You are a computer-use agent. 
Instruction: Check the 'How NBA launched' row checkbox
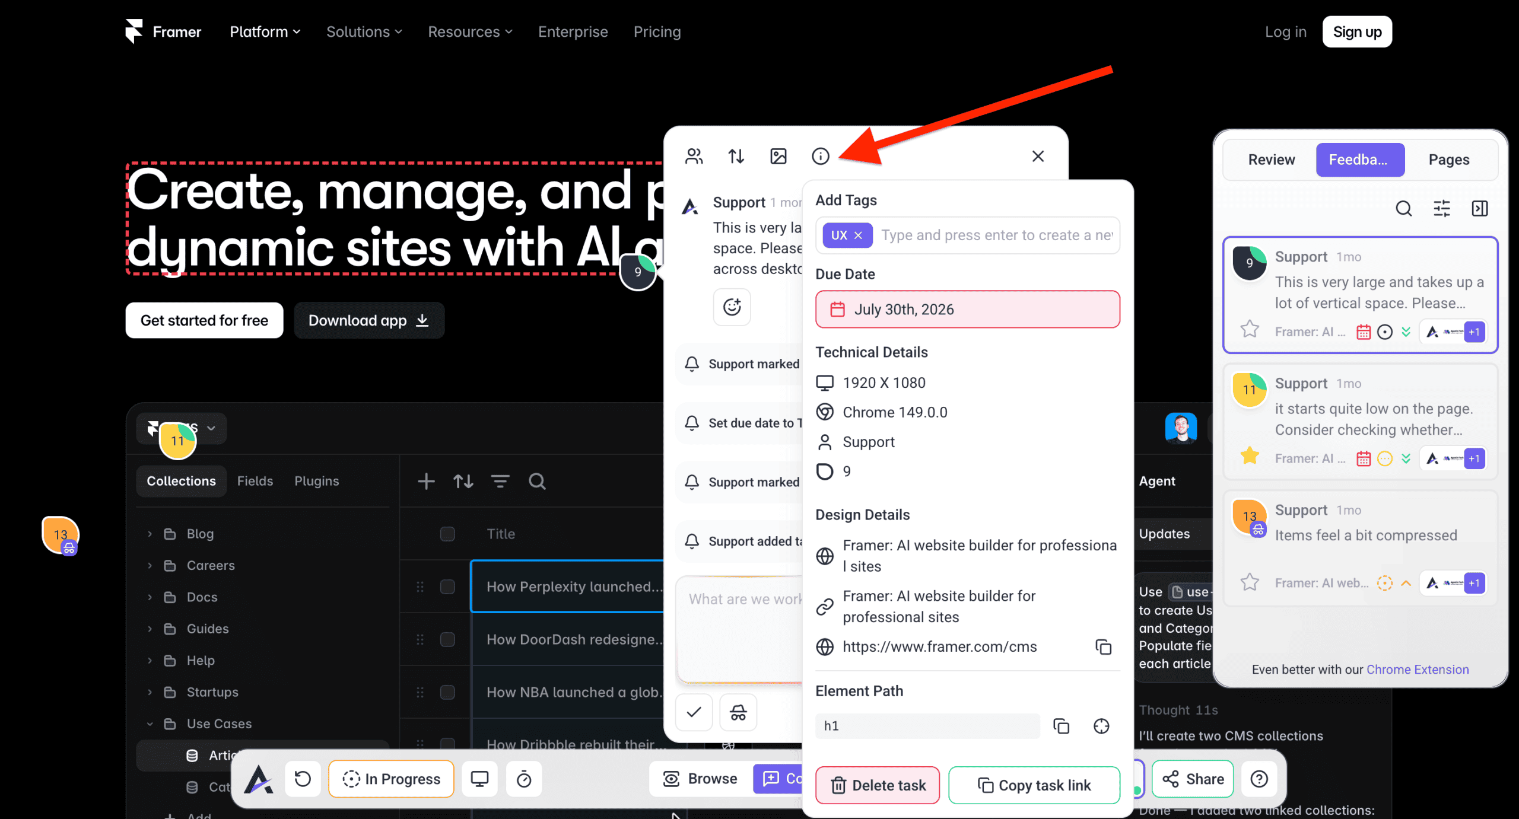click(447, 692)
